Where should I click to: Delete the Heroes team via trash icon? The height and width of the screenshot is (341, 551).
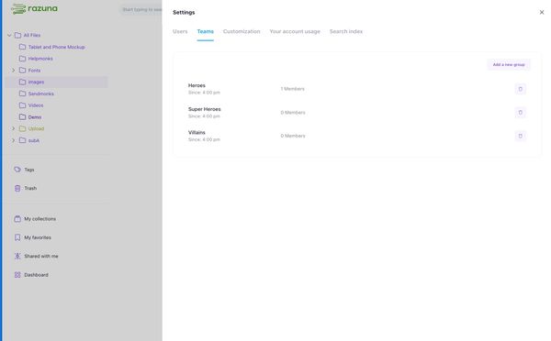(x=520, y=89)
